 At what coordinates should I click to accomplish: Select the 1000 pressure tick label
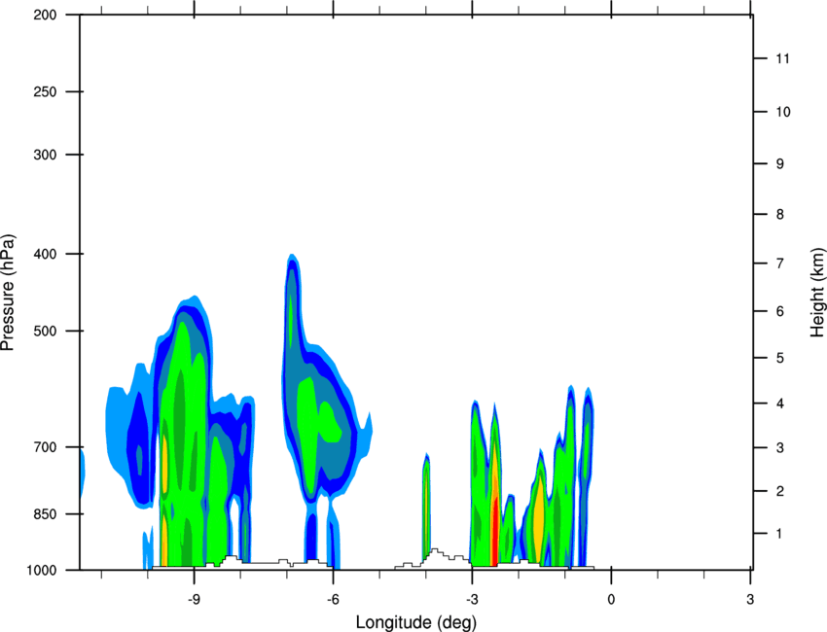coord(41,570)
